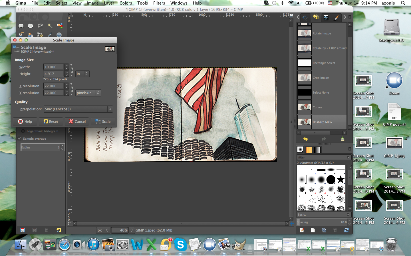The image size is (411, 256).
Task: Switch to the Patterns tab
Action: point(309,150)
